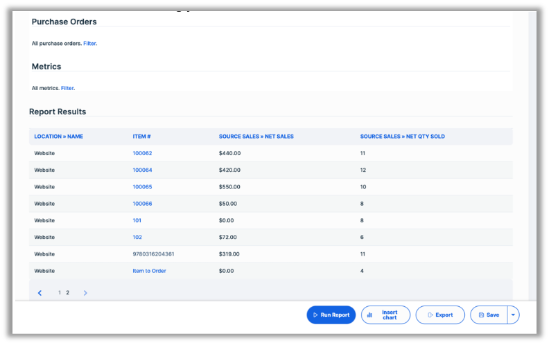
Task: Expand the Save dropdown arrow
Action: pos(513,315)
